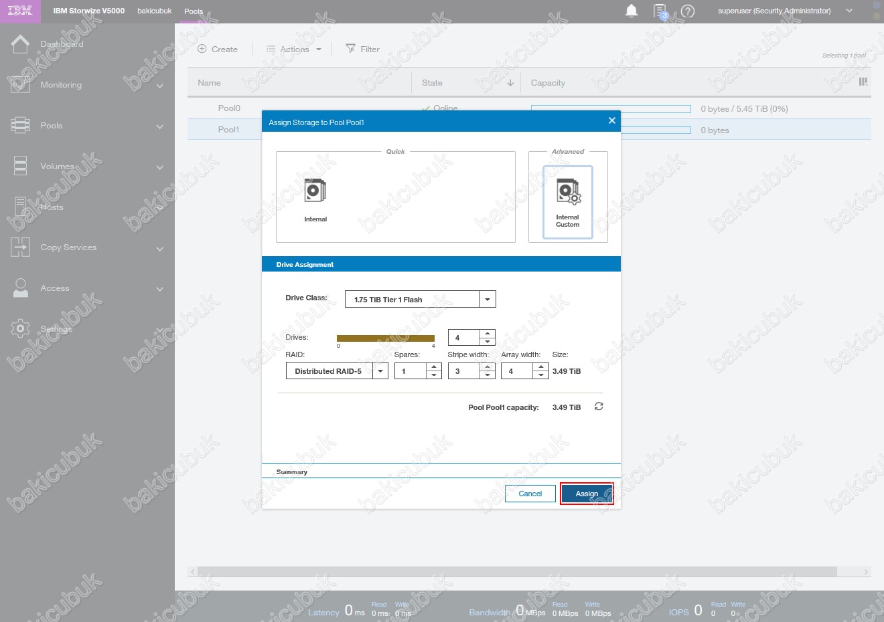Click the Stripe width input field
This screenshot has width=884, height=622.
464,371
